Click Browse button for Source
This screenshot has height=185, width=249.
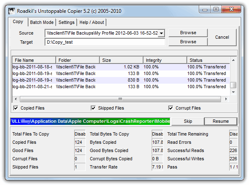coord(188,33)
